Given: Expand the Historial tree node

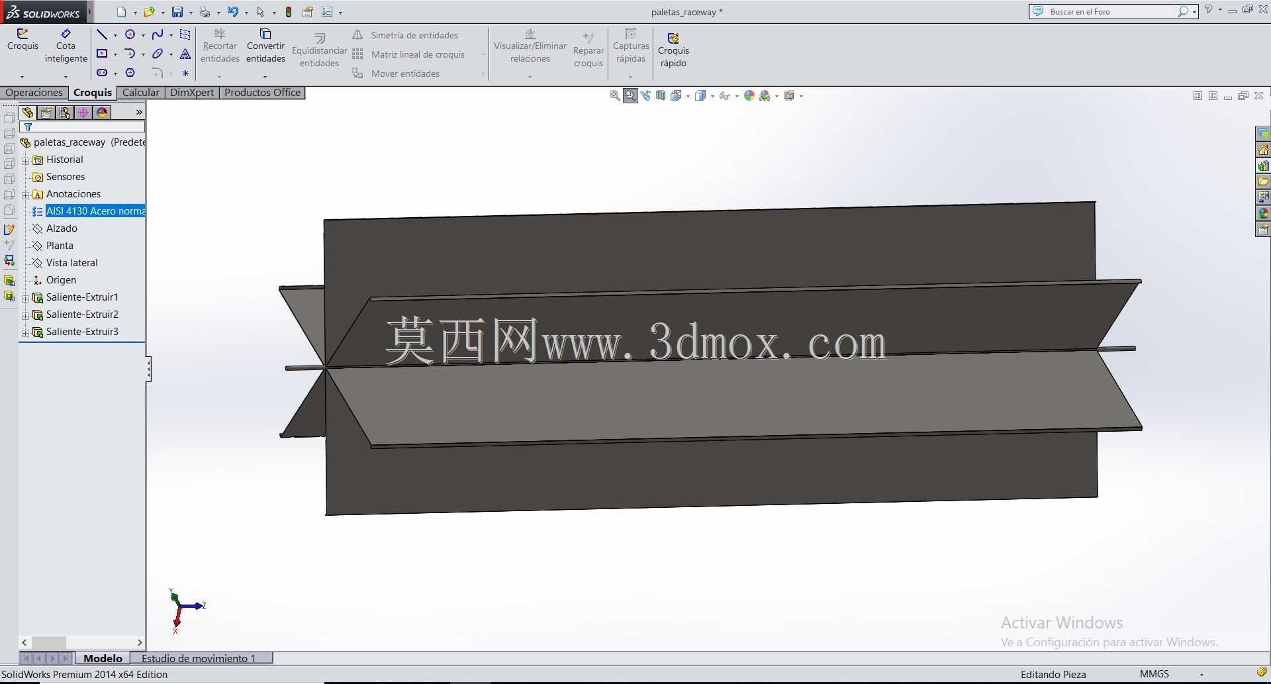Looking at the screenshot, I should pyautogui.click(x=25, y=160).
